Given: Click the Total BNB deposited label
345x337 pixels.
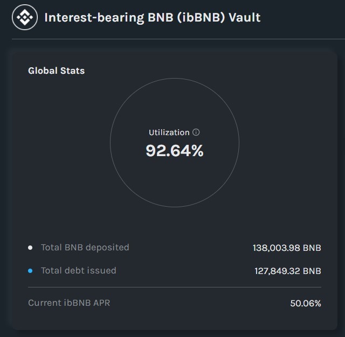Looking at the screenshot, I should (x=85, y=248).
